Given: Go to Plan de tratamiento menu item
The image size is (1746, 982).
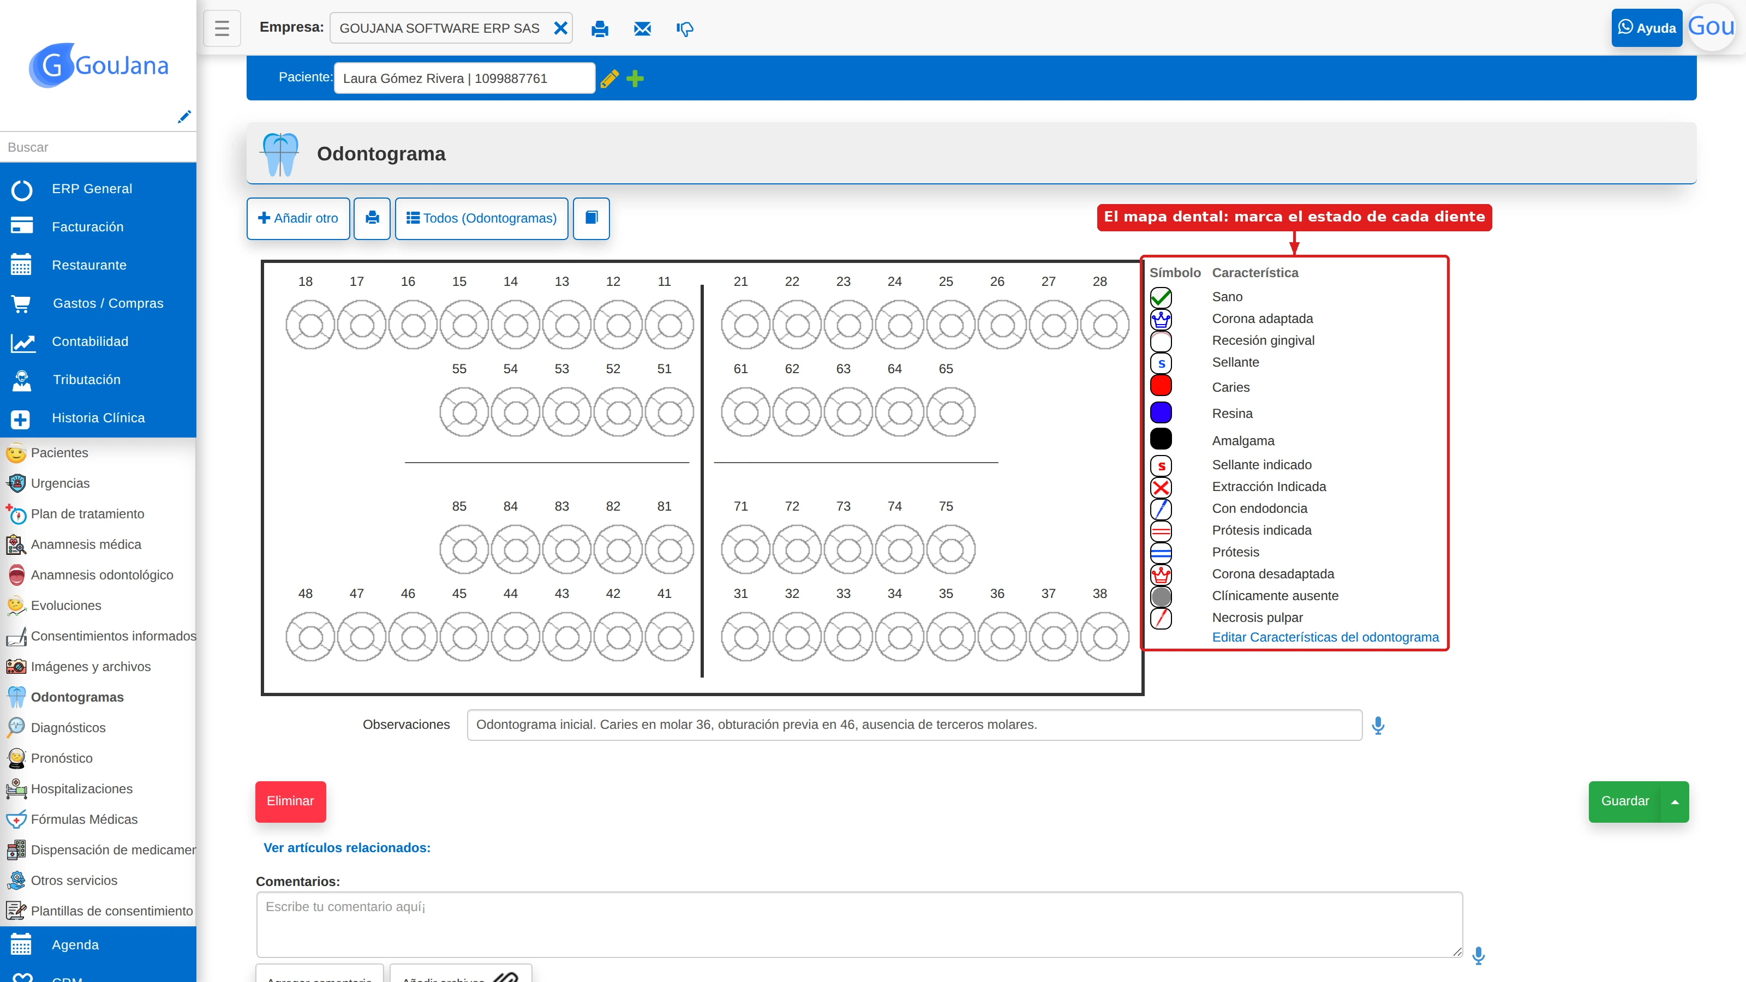Looking at the screenshot, I should coord(87,514).
